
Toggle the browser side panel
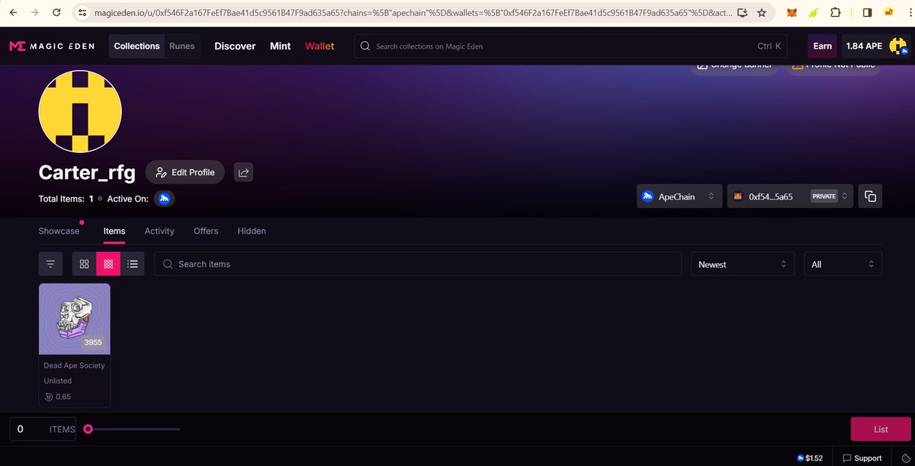coord(867,13)
